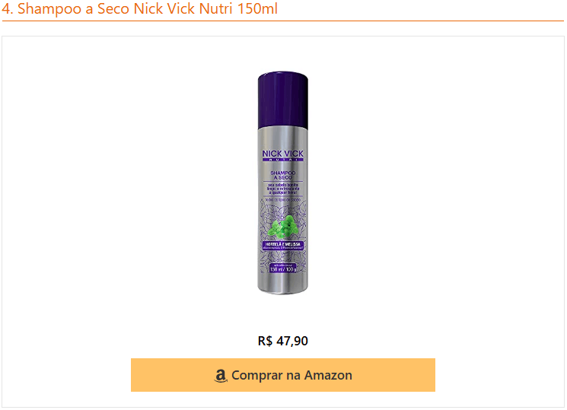The height and width of the screenshot is (410, 567).
Task: Select the word Amazon in the buy button
Action: 328,375
